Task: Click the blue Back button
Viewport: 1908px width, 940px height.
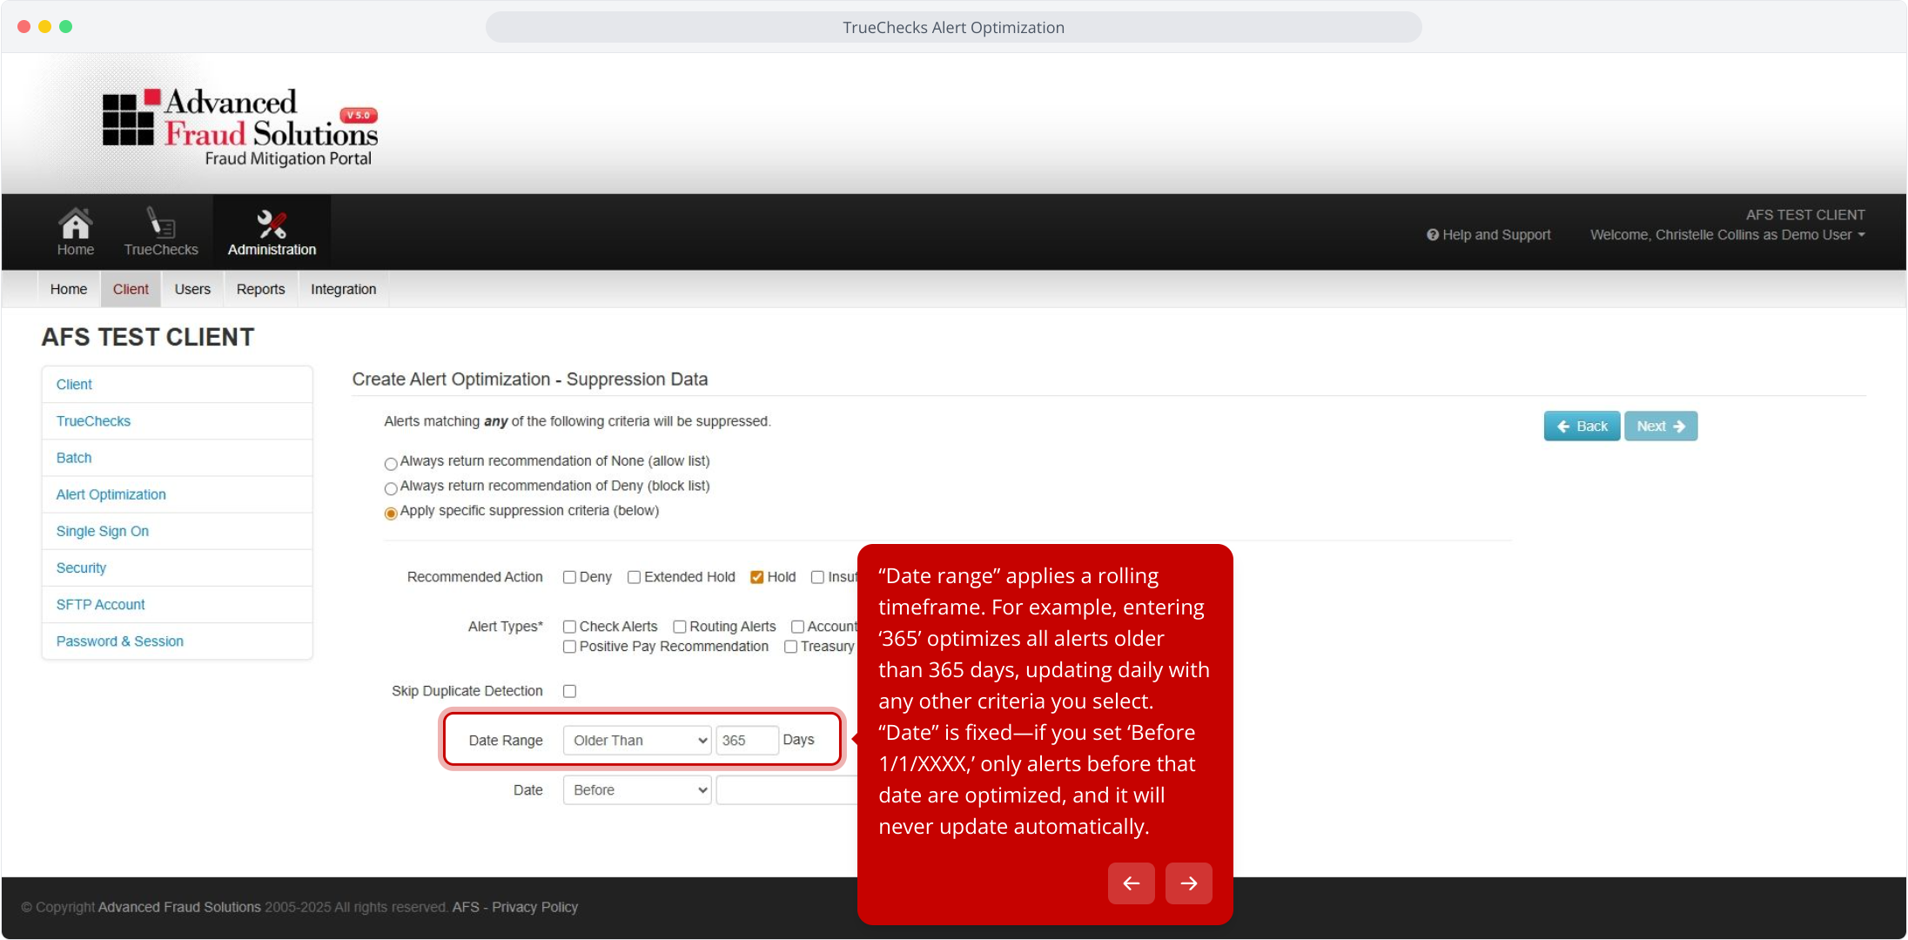Action: click(x=1582, y=426)
